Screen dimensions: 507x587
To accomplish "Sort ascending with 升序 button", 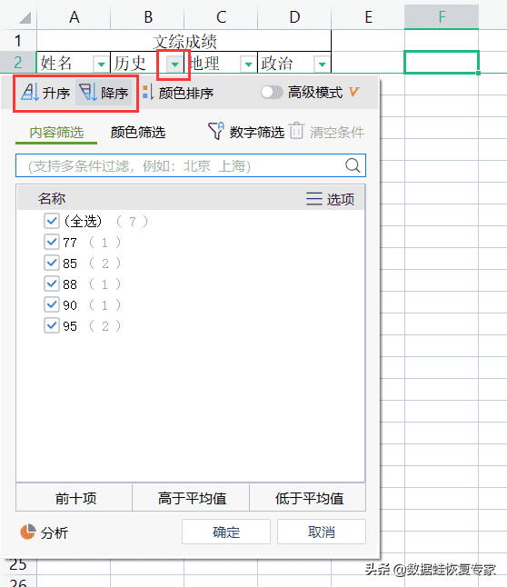I will pos(45,93).
